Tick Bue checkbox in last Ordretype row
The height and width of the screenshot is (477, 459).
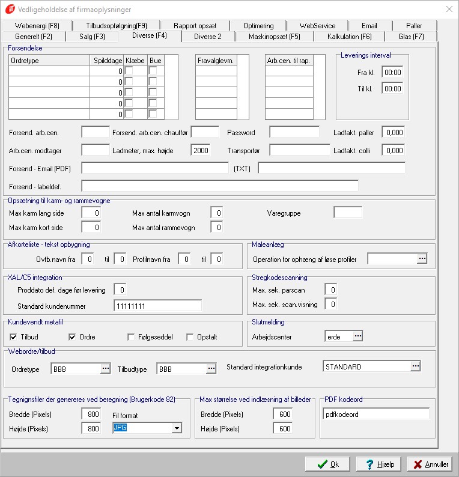[153, 114]
